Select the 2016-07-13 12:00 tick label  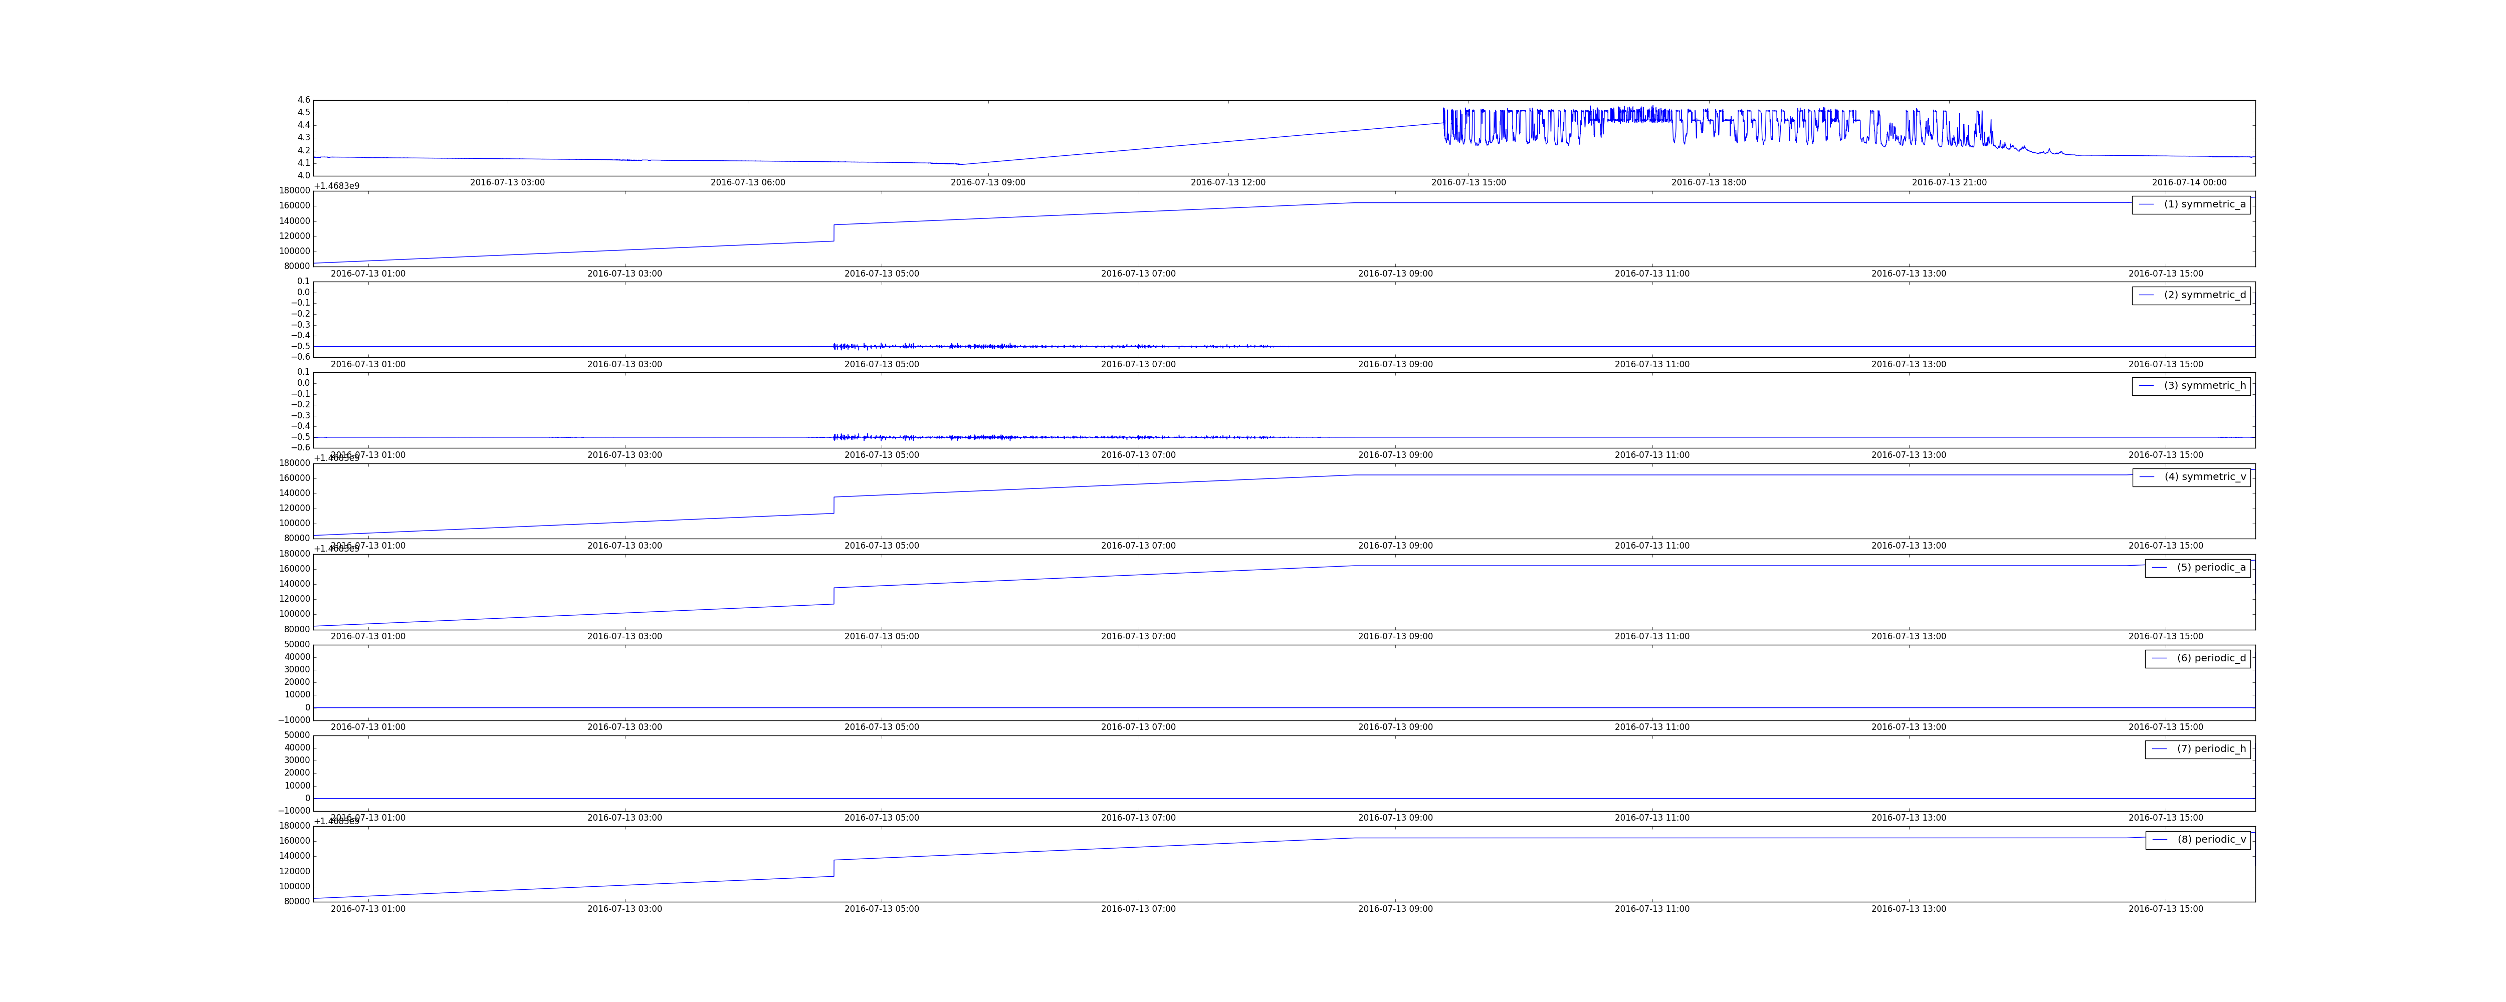[x=1228, y=183]
